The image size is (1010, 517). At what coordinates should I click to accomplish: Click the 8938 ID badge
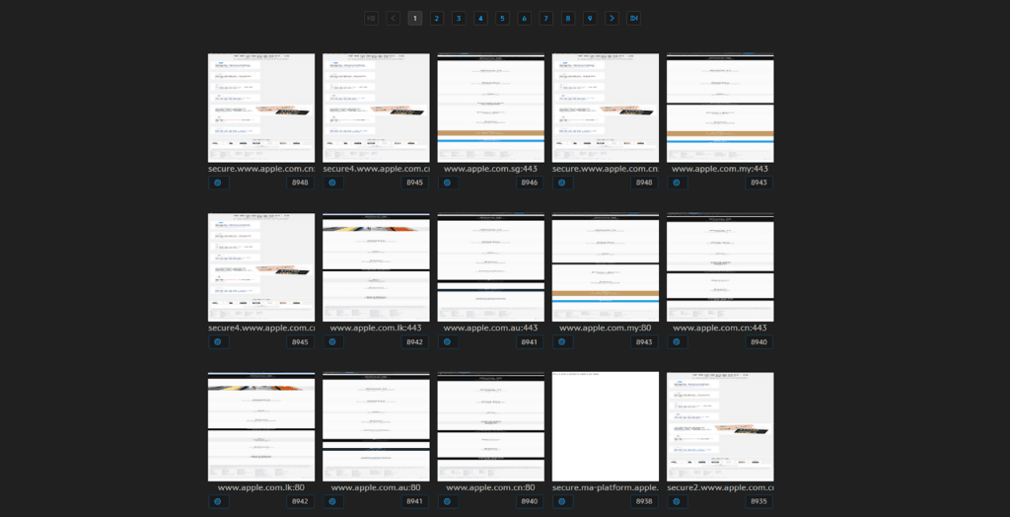point(644,501)
